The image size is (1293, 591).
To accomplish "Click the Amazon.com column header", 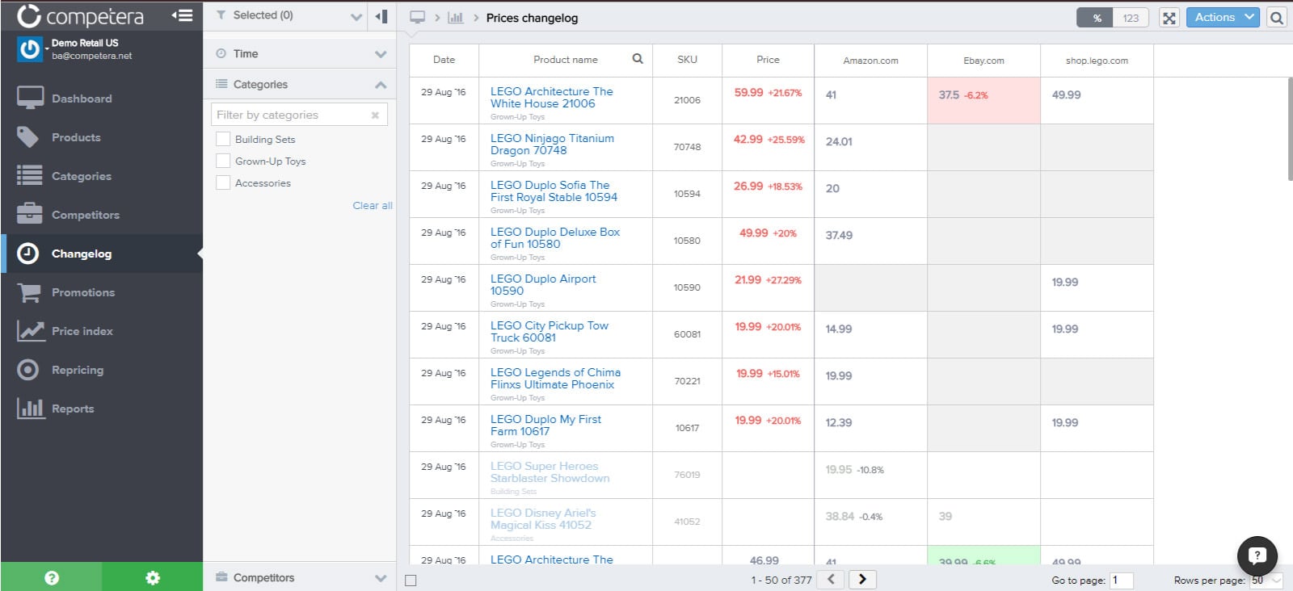I will tap(870, 61).
